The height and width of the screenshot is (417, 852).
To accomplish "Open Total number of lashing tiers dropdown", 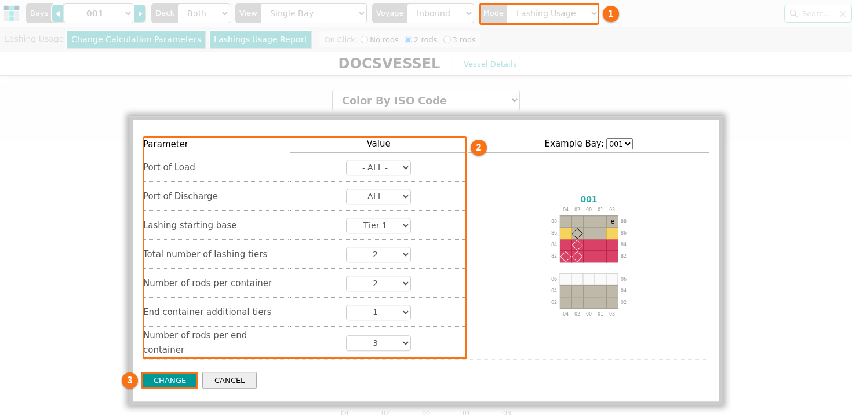I will [x=378, y=254].
